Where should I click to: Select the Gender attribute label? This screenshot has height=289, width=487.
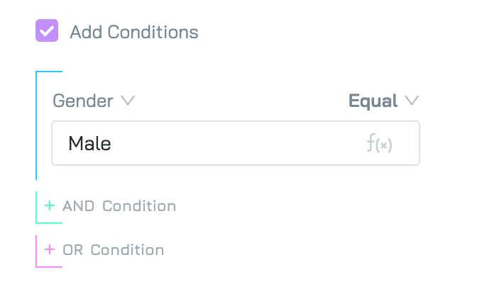pyautogui.click(x=82, y=101)
